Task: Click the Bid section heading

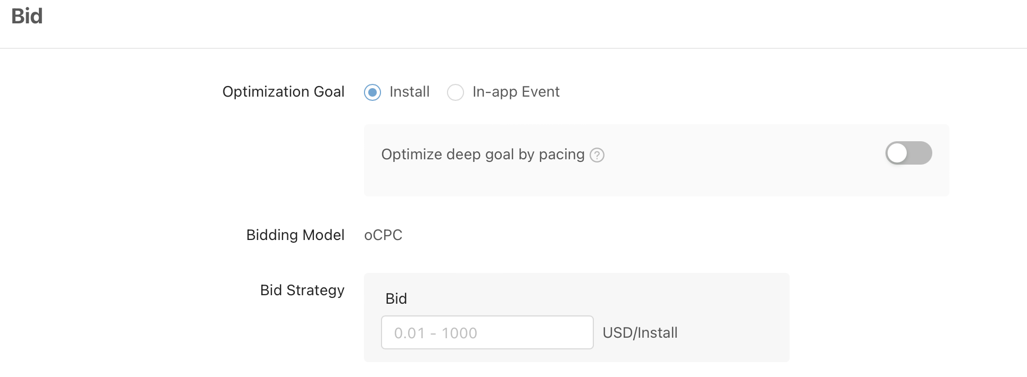Action: click(x=27, y=16)
